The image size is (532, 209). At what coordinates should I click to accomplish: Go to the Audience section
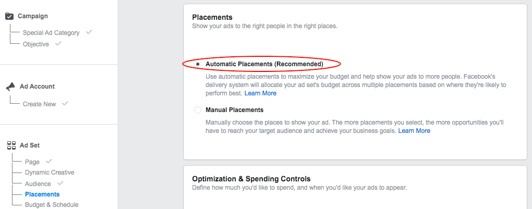(x=38, y=184)
